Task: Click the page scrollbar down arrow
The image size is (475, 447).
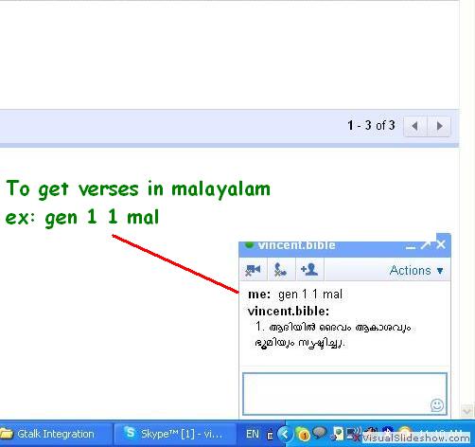Action: pos(466,411)
